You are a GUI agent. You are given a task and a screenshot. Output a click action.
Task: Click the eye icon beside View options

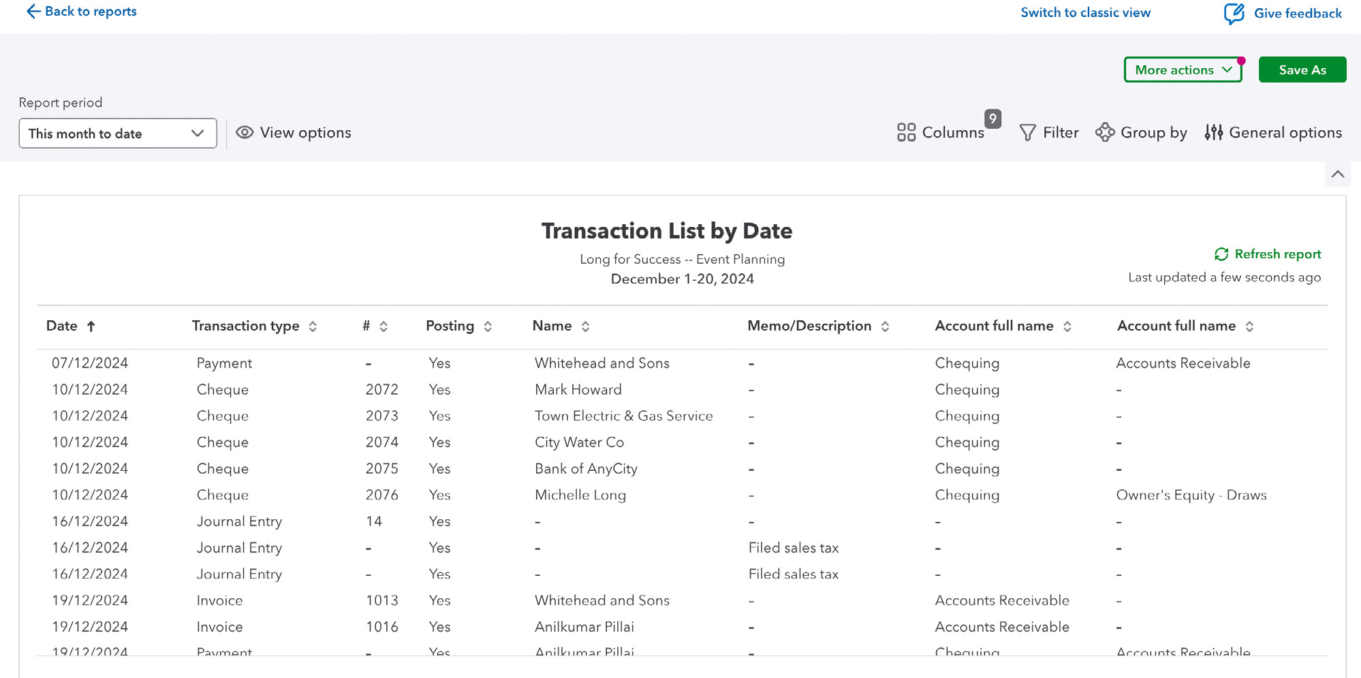point(245,132)
